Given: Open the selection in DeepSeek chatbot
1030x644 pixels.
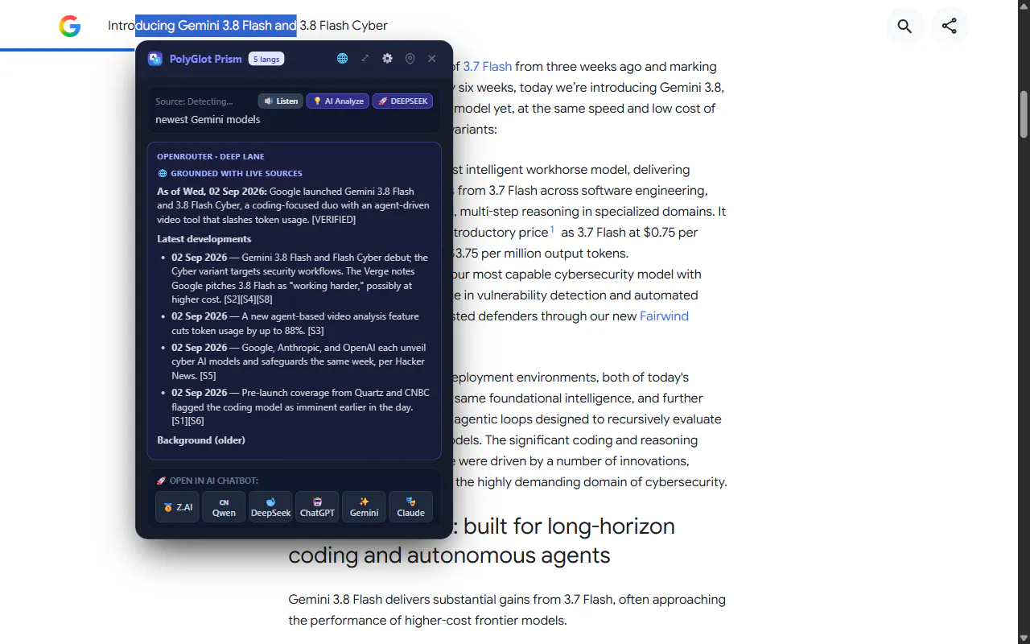Looking at the screenshot, I should (270, 507).
